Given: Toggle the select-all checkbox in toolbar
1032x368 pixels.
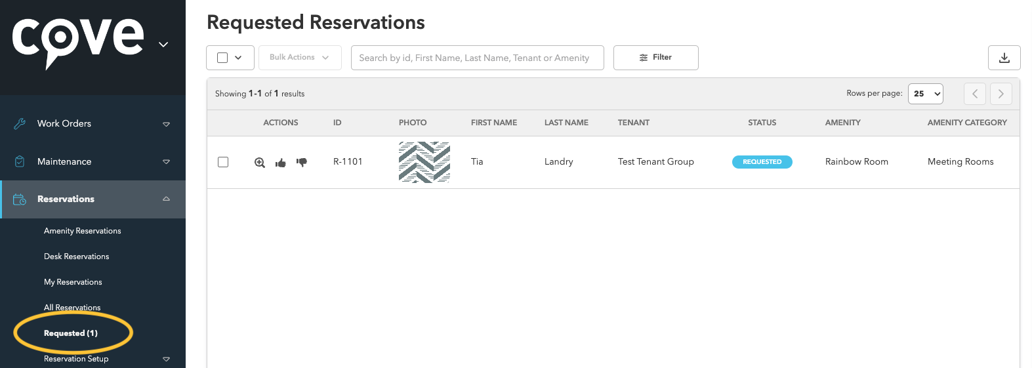Looking at the screenshot, I should coord(222,58).
